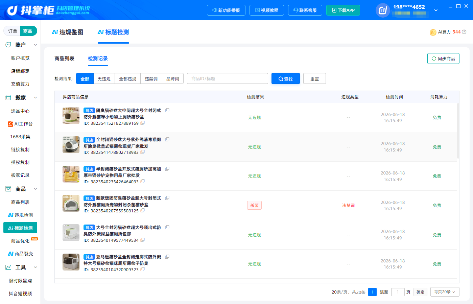
Task: Click the 商品ID/标题 search input field
Action: point(228,78)
